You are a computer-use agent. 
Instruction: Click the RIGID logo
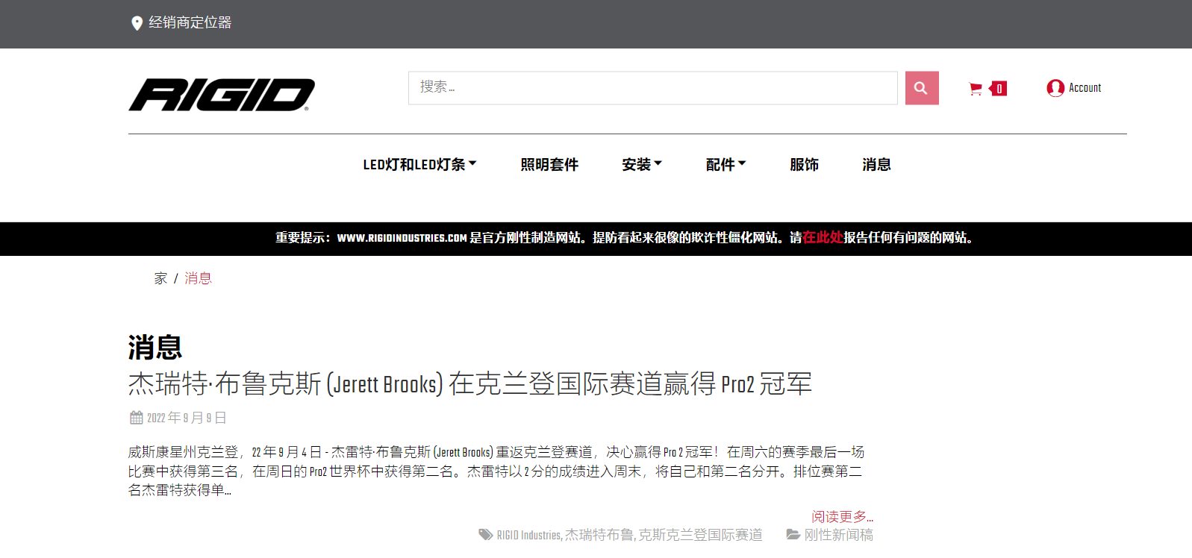222,95
